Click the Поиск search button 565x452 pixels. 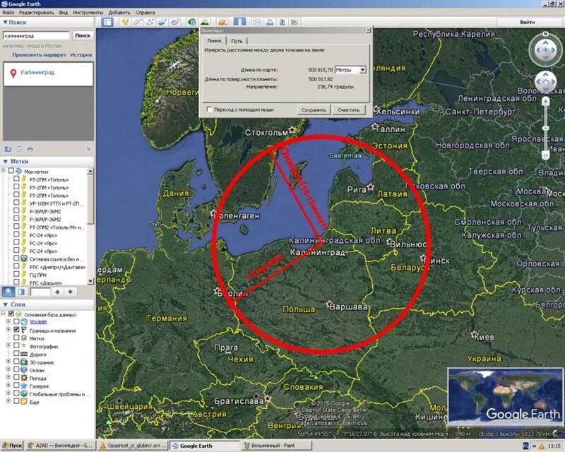coord(83,35)
